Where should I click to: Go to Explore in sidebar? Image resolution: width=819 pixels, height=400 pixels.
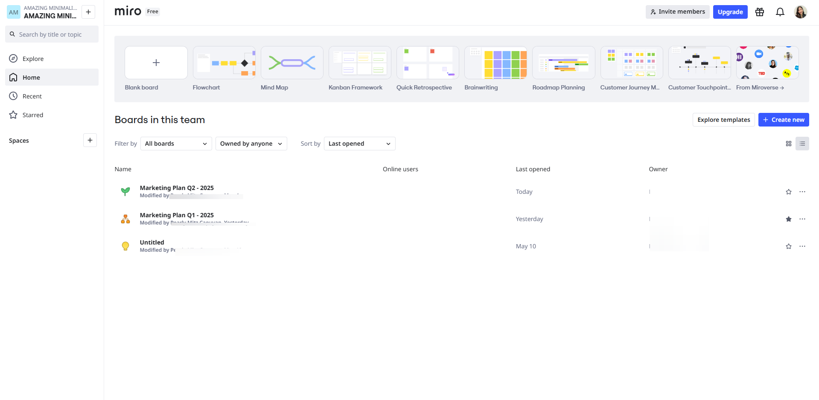point(33,59)
